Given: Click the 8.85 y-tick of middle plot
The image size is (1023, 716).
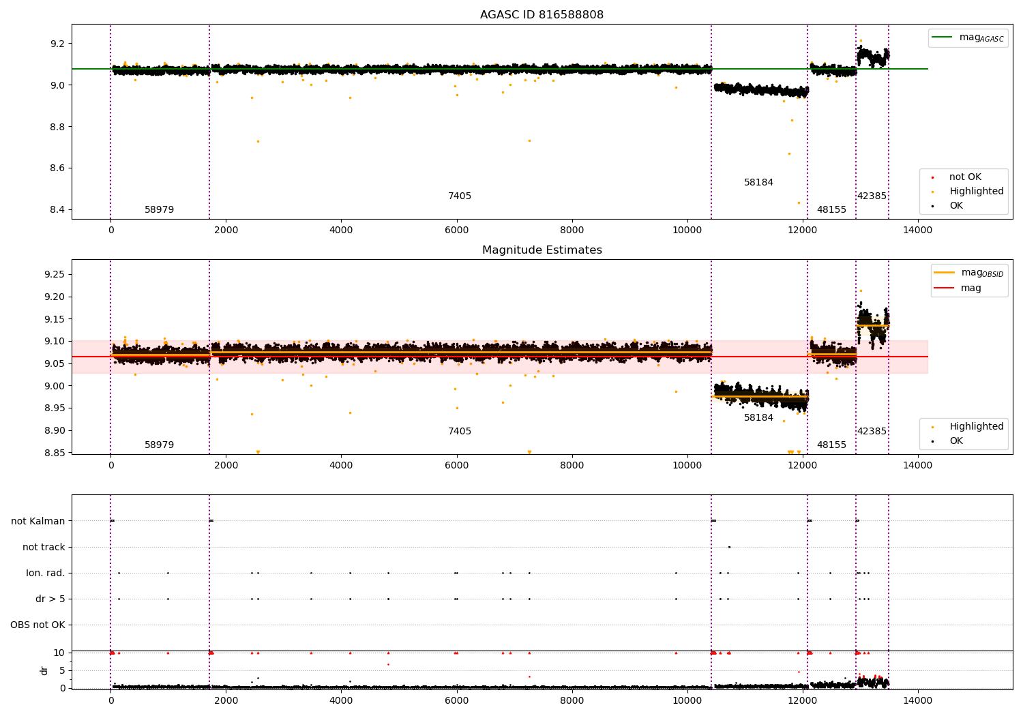Looking at the screenshot, I should pos(55,453).
